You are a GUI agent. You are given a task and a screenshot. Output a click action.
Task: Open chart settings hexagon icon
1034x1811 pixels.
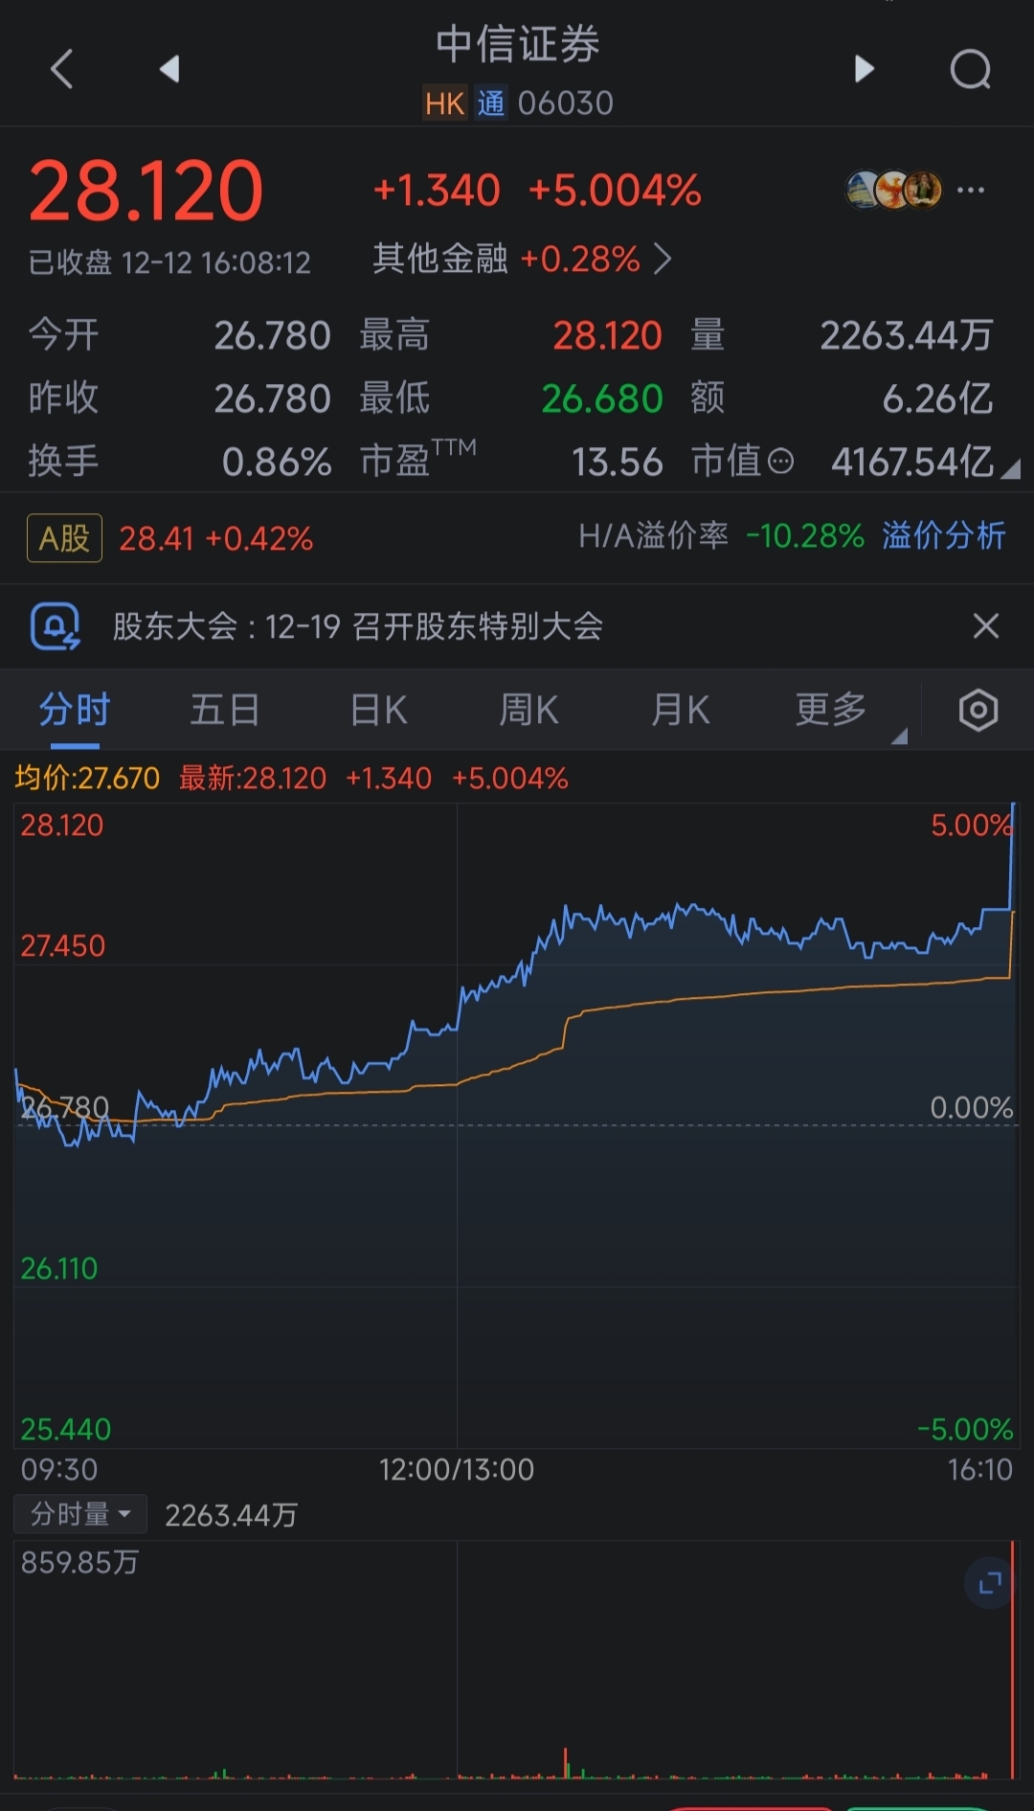point(978,711)
